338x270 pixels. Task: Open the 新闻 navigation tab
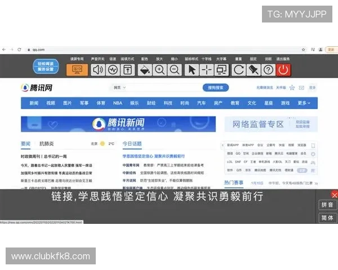tap(34, 103)
